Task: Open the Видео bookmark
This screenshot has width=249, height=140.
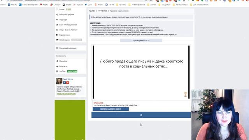Action: click(67, 5)
